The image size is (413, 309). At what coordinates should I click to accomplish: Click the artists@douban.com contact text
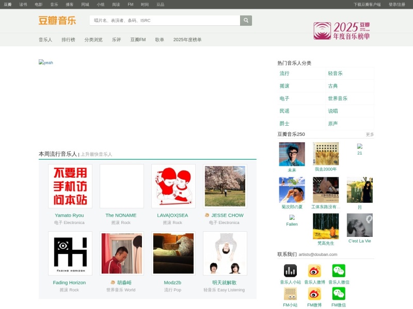(x=318, y=254)
